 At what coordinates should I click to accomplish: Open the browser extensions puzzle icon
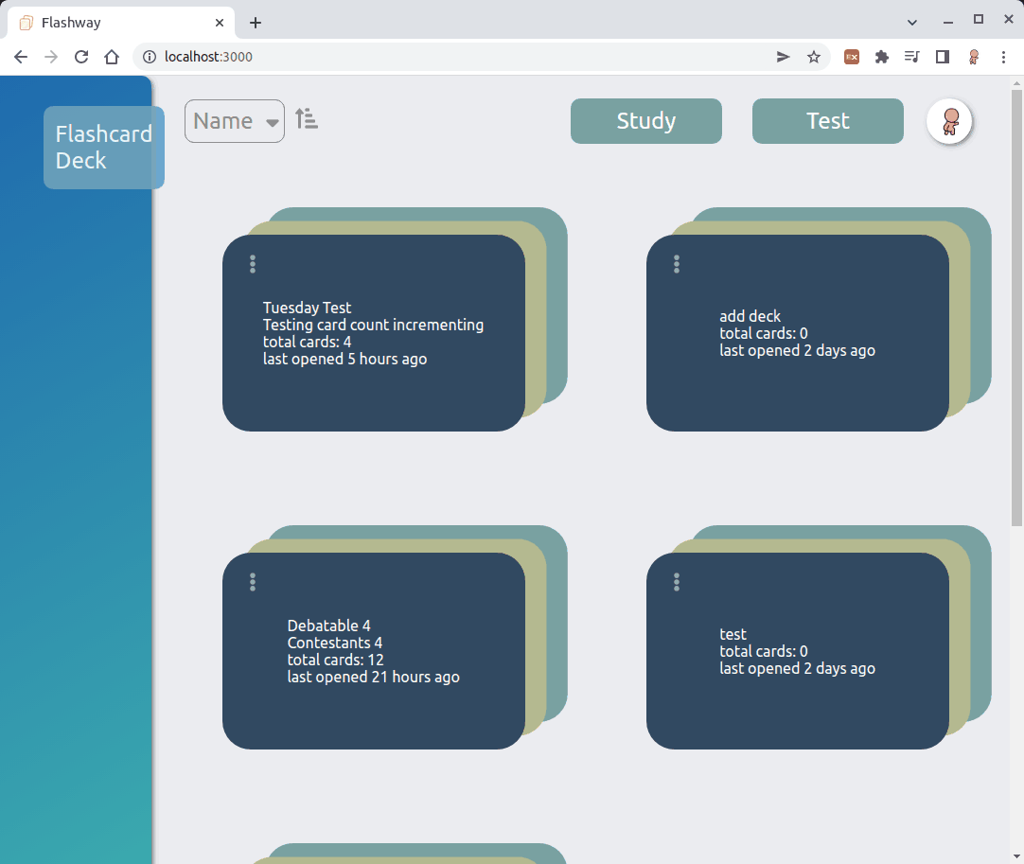882,57
